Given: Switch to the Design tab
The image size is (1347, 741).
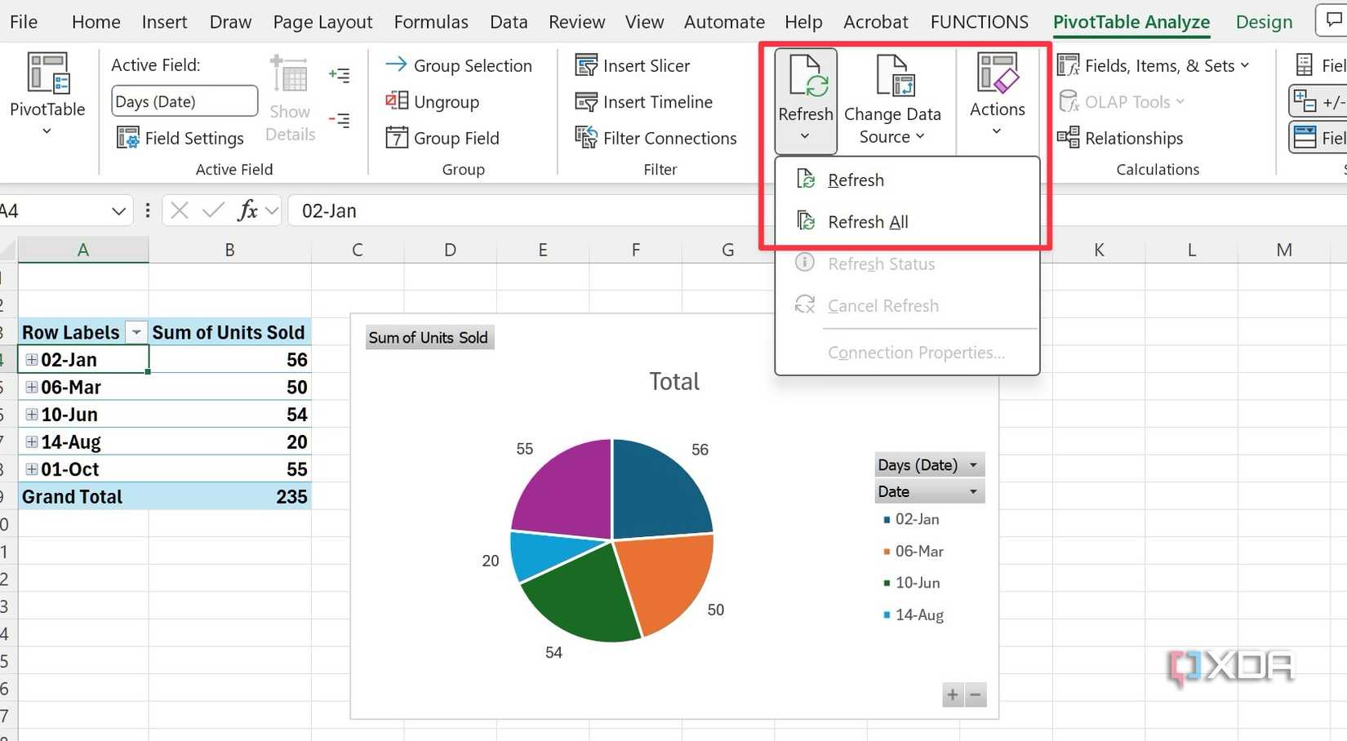Looking at the screenshot, I should tap(1264, 22).
